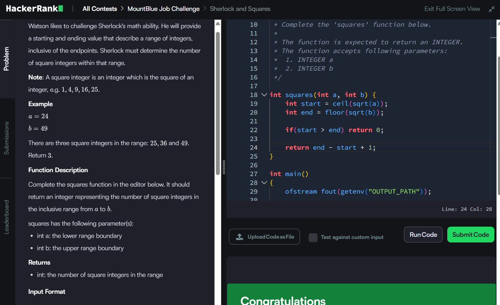The width and height of the screenshot is (500, 305).
Task: Click the drag handle between problem and editor panes
Action: pyautogui.click(x=224, y=167)
